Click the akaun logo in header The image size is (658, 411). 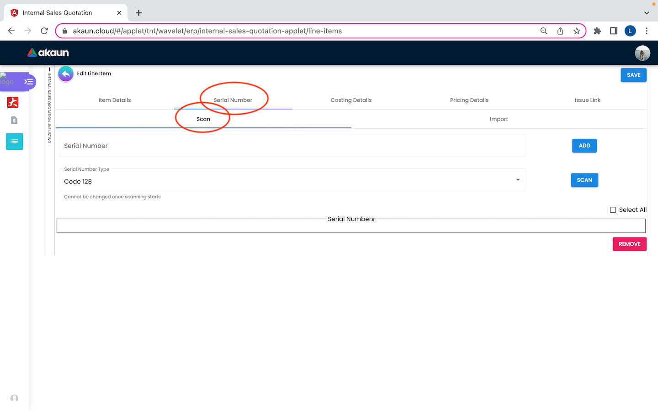[x=48, y=53]
